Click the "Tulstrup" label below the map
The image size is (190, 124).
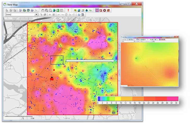pyautogui.click(x=66, y=118)
